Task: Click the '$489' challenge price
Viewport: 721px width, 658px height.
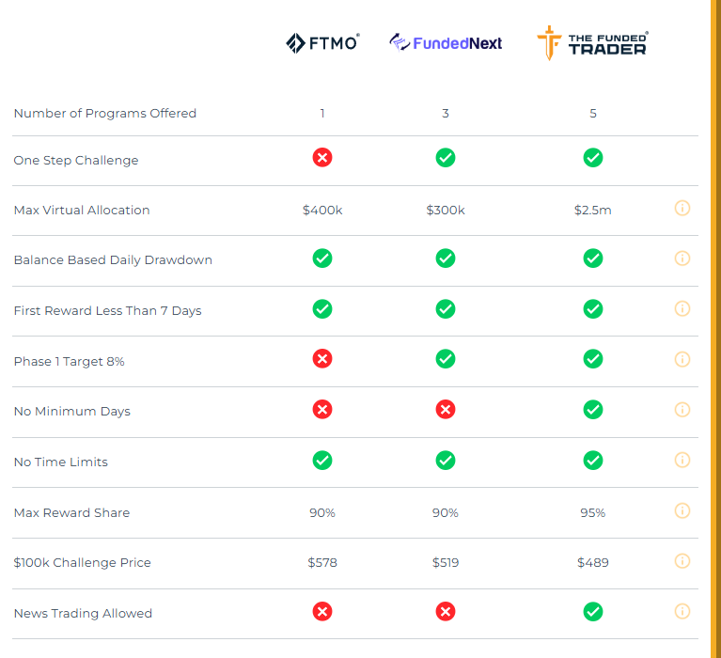Action: point(593,563)
